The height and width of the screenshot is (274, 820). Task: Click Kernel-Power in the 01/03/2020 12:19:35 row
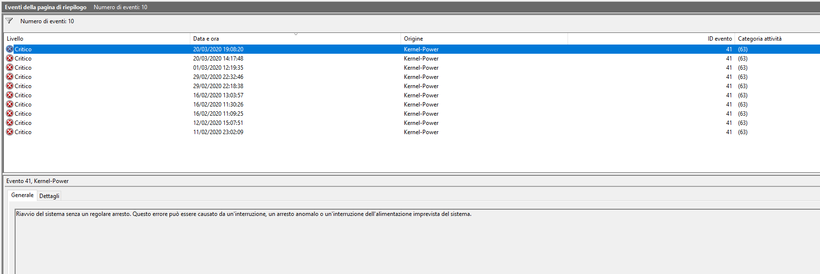[x=421, y=68]
